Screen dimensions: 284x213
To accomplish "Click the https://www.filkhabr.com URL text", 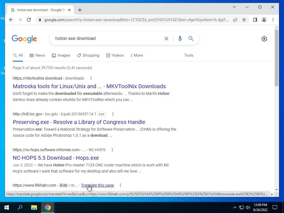I will (x=34, y=185).
